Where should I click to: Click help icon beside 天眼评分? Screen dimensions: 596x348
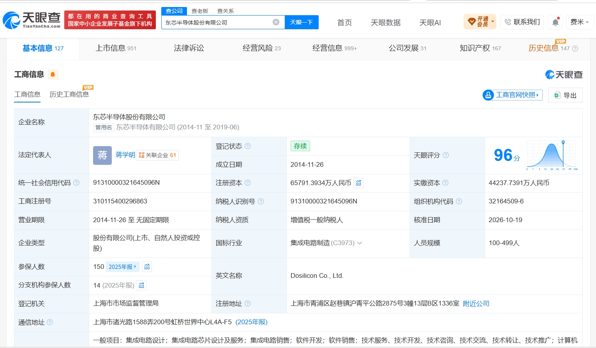446,155
